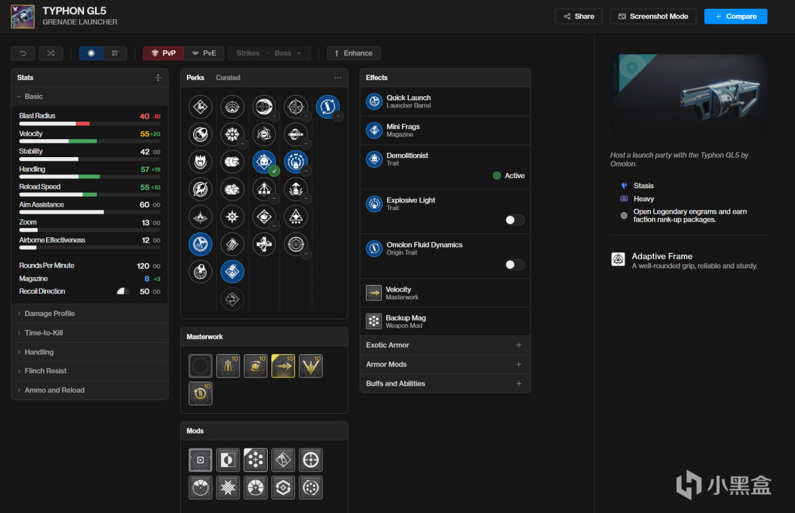The image size is (795, 513).
Task: Select single-perk mode with filled circle icon
Action: pyautogui.click(x=91, y=53)
